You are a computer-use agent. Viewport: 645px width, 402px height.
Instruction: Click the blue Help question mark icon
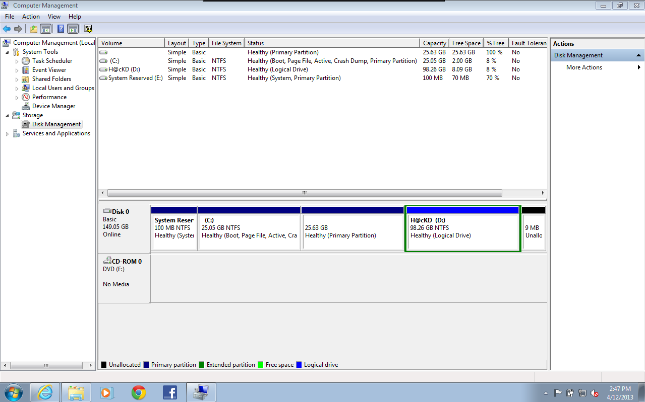coord(61,29)
